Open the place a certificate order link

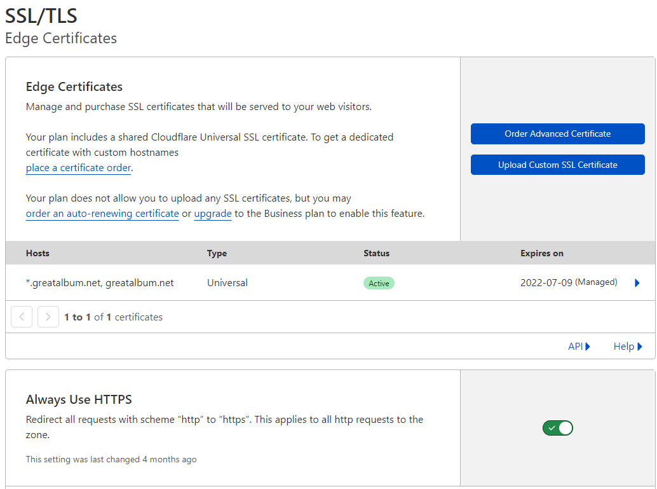point(79,168)
